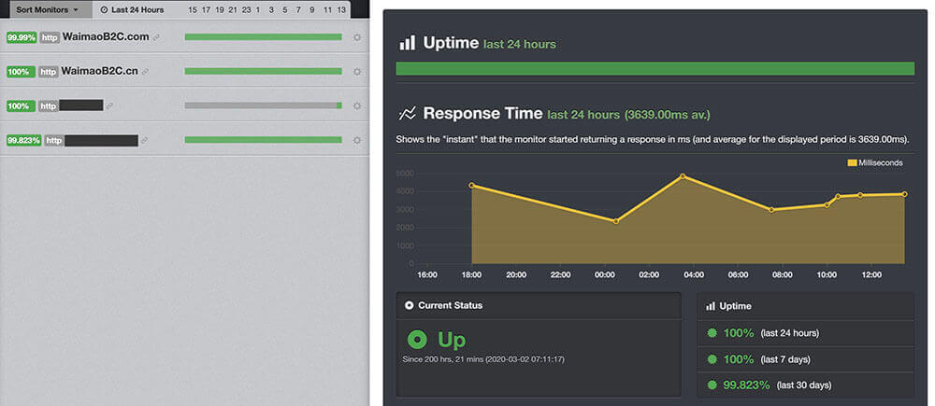This screenshot has height=406, width=935.
Task: Toggle the Milliseconds legend swatch
Action: [852, 162]
